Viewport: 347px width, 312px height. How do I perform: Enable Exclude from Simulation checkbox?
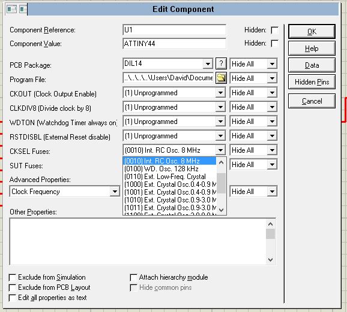click(x=13, y=277)
